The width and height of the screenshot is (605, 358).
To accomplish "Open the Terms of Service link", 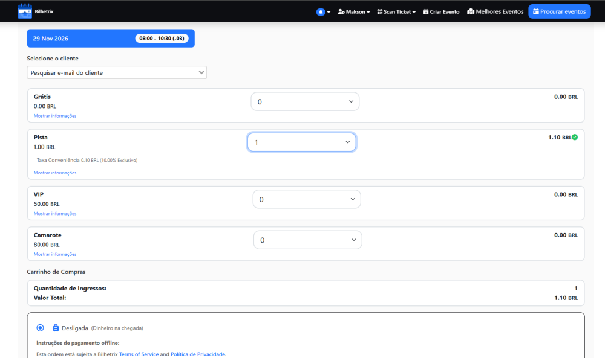I will [x=139, y=354].
